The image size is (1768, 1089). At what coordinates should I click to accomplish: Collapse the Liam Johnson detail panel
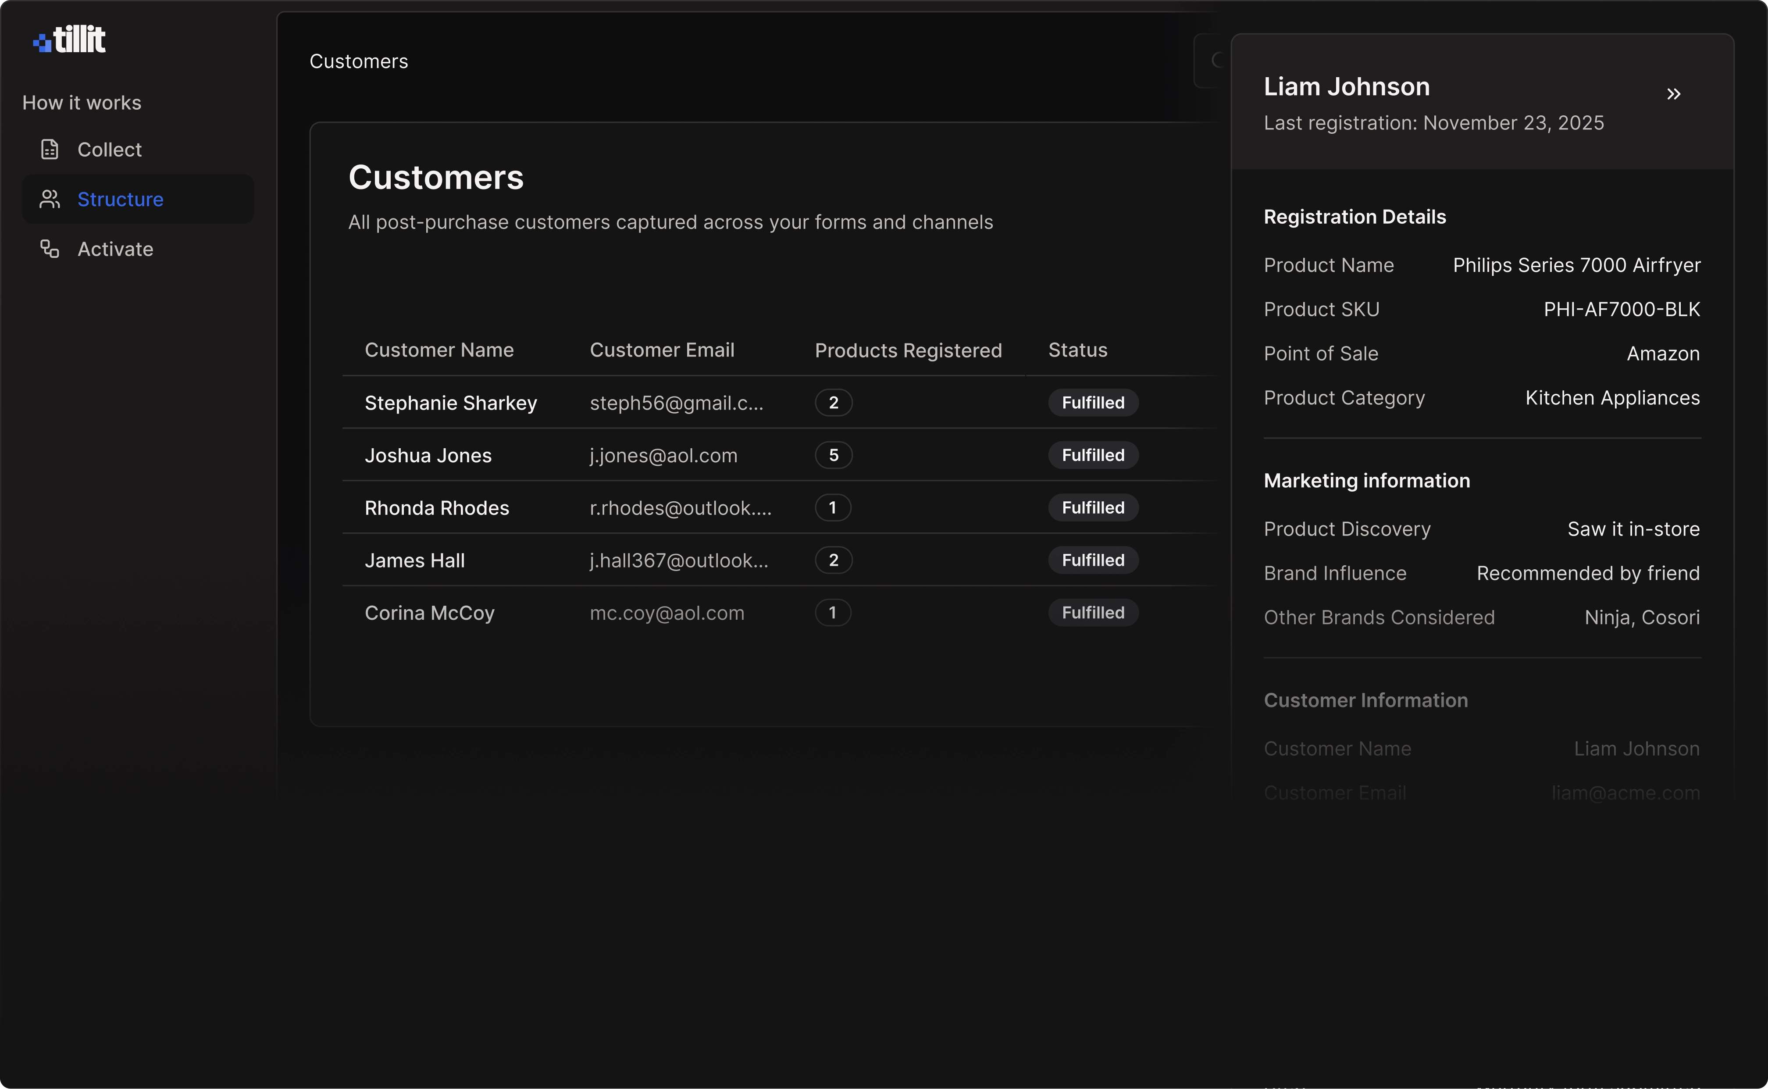tap(1675, 93)
